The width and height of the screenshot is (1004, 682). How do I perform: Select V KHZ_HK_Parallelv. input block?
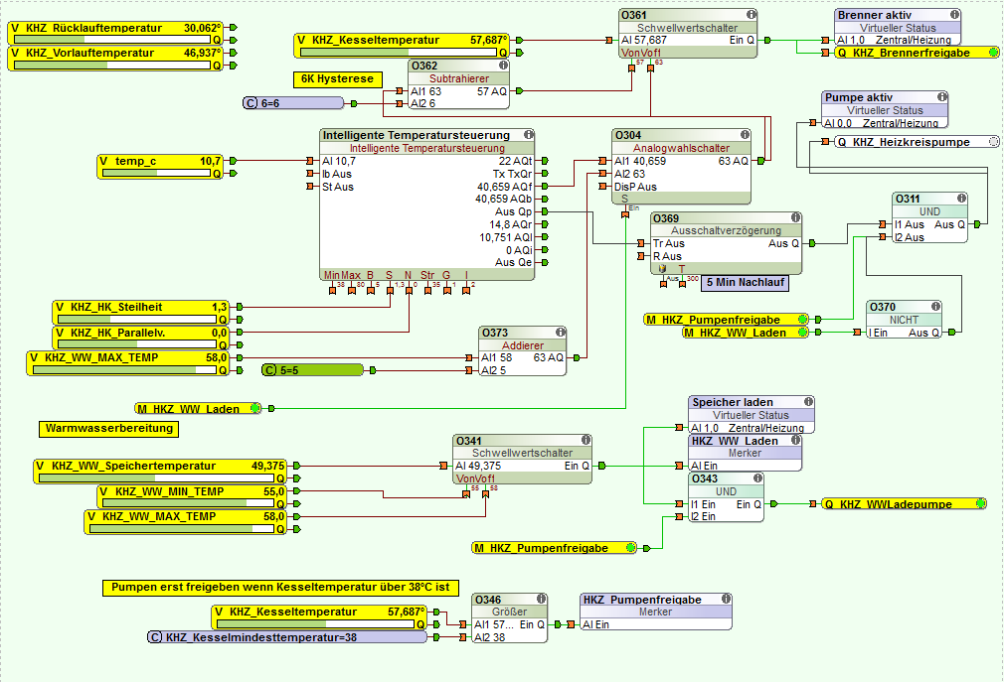tap(141, 339)
